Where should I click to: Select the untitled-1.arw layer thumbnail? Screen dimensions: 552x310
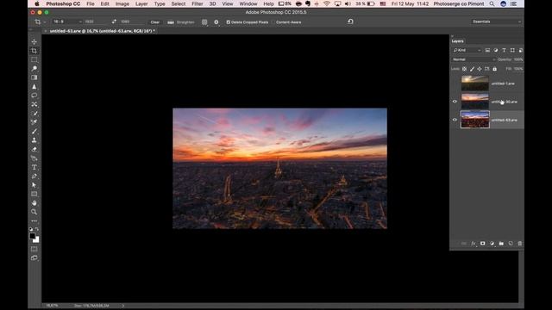475,84
